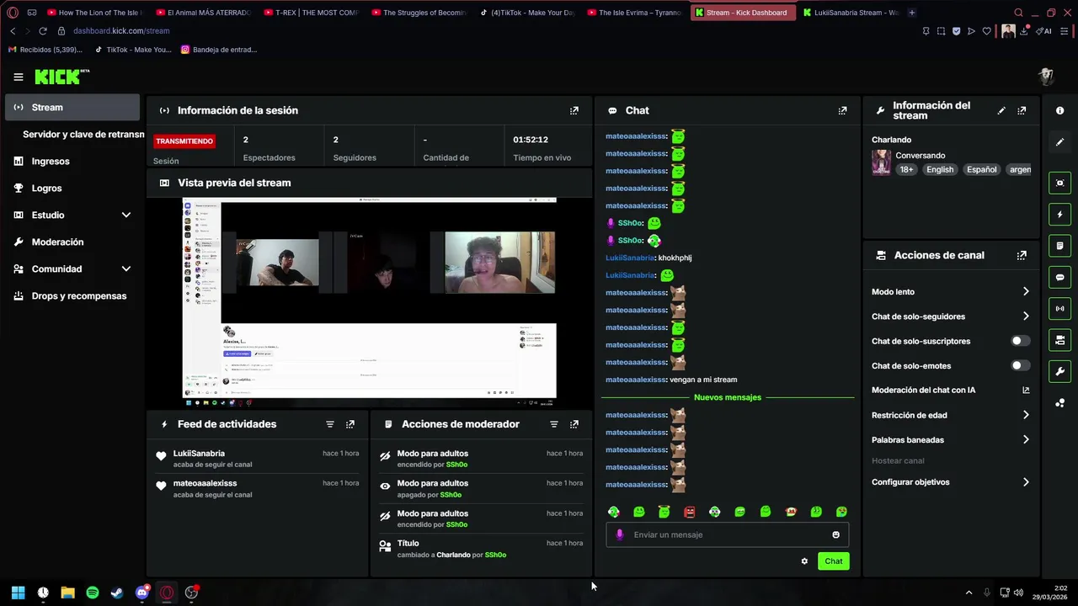Pop out the Acciones de moderador panel
1078x606 pixels.
574,424
